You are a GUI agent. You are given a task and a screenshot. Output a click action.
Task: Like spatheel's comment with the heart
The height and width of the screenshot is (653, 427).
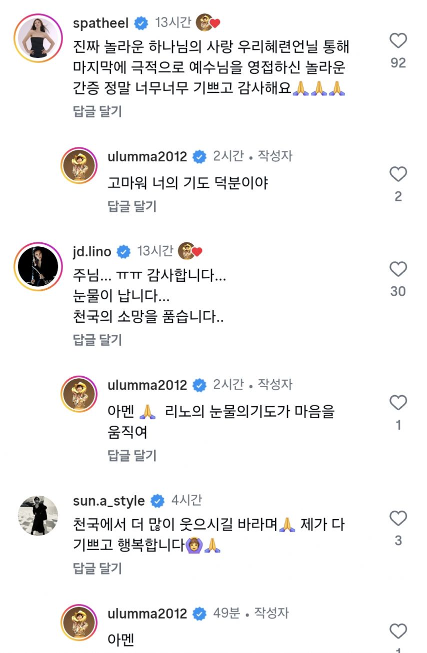(x=398, y=40)
